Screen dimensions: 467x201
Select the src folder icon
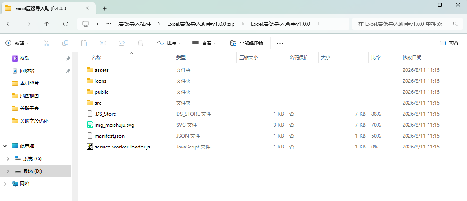90,103
